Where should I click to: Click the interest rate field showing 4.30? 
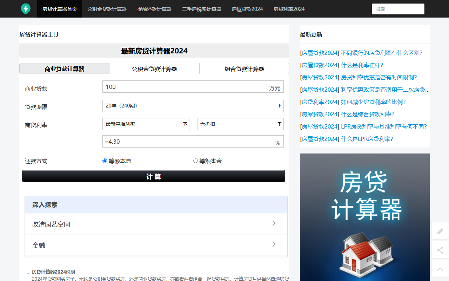pyautogui.click(x=193, y=142)
